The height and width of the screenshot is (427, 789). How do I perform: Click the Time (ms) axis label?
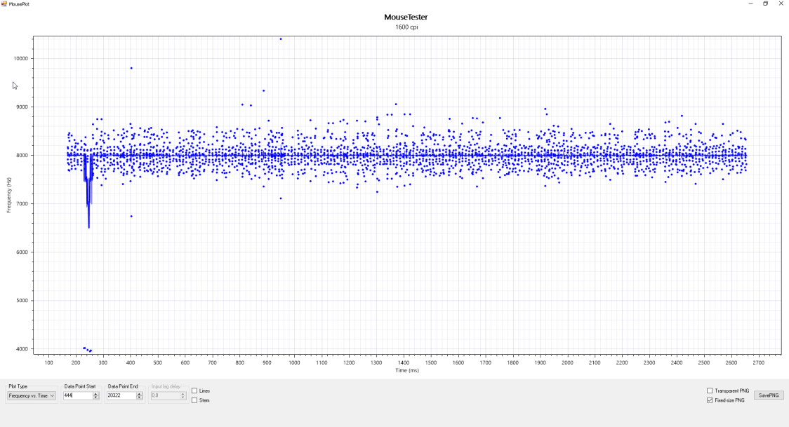(x=406, y=370)
